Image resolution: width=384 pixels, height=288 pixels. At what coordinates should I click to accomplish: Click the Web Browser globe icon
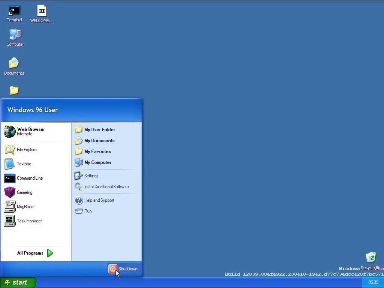(x=10, y=132)
